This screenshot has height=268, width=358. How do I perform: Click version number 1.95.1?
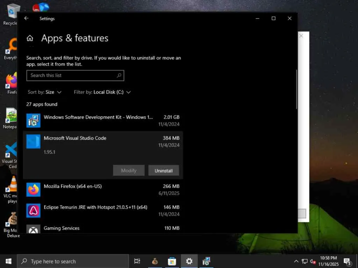point(49,152)
